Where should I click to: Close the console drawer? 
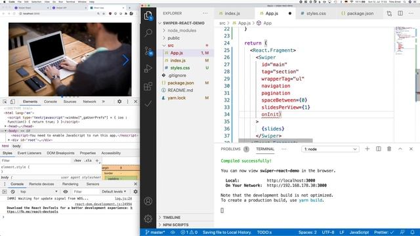click(x=136, y=184)
